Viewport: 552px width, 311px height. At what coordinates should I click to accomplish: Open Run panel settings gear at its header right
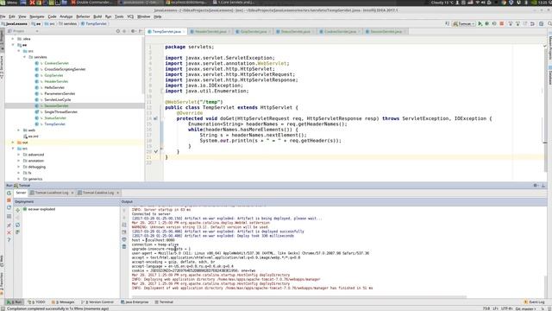pyautogui.click(x=536, y=186)
